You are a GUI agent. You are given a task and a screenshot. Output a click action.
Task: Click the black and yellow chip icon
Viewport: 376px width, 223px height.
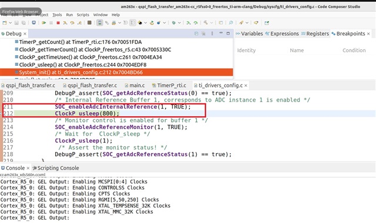click(140, 23)
